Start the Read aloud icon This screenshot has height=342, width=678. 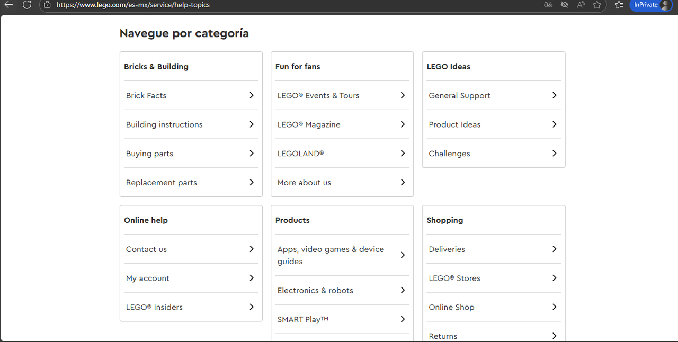tap(581, 5)
